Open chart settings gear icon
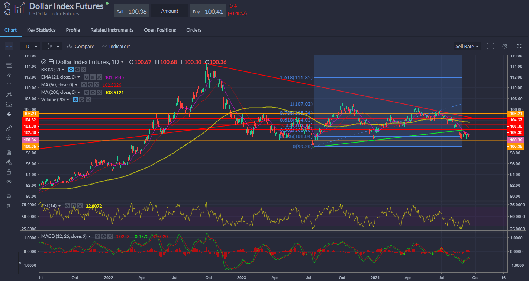This screenshot has height=281, width=529. [x=504, y=46]
